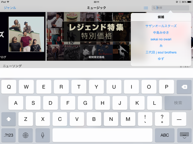Tap the V key
The height and width of the screenshot is (144, 193).
pos(77,119)
